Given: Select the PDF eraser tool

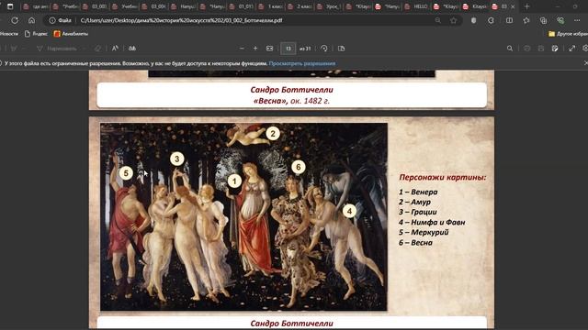Looking at the screenshot, I should 98,49.
